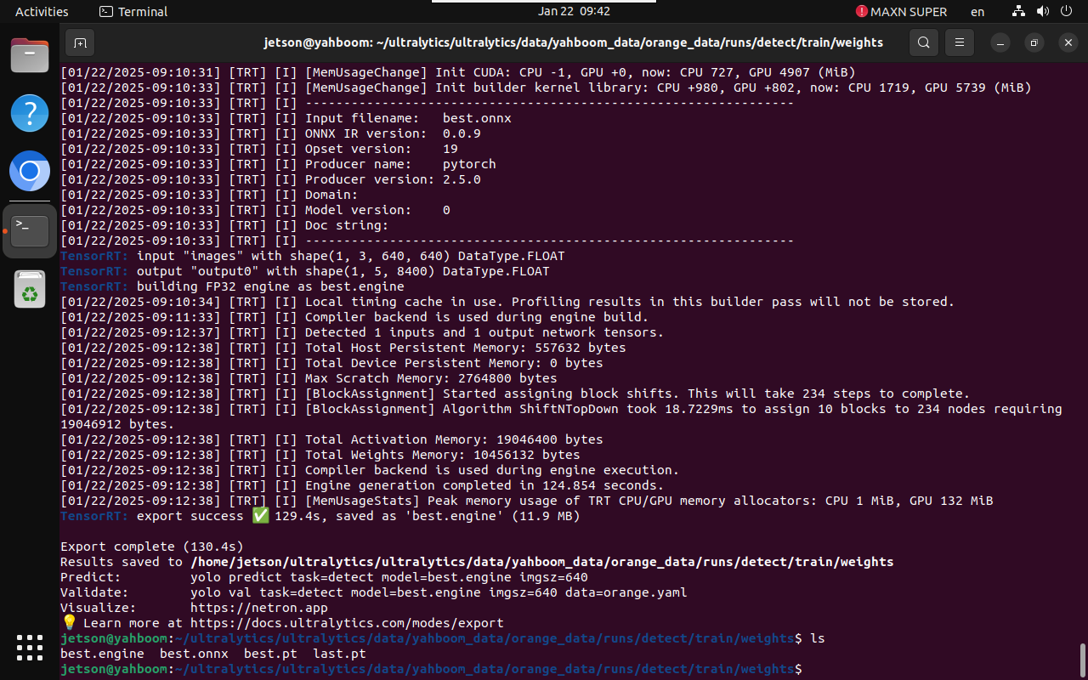Open the clock showing Jan 22 09:42

(574, 12)
